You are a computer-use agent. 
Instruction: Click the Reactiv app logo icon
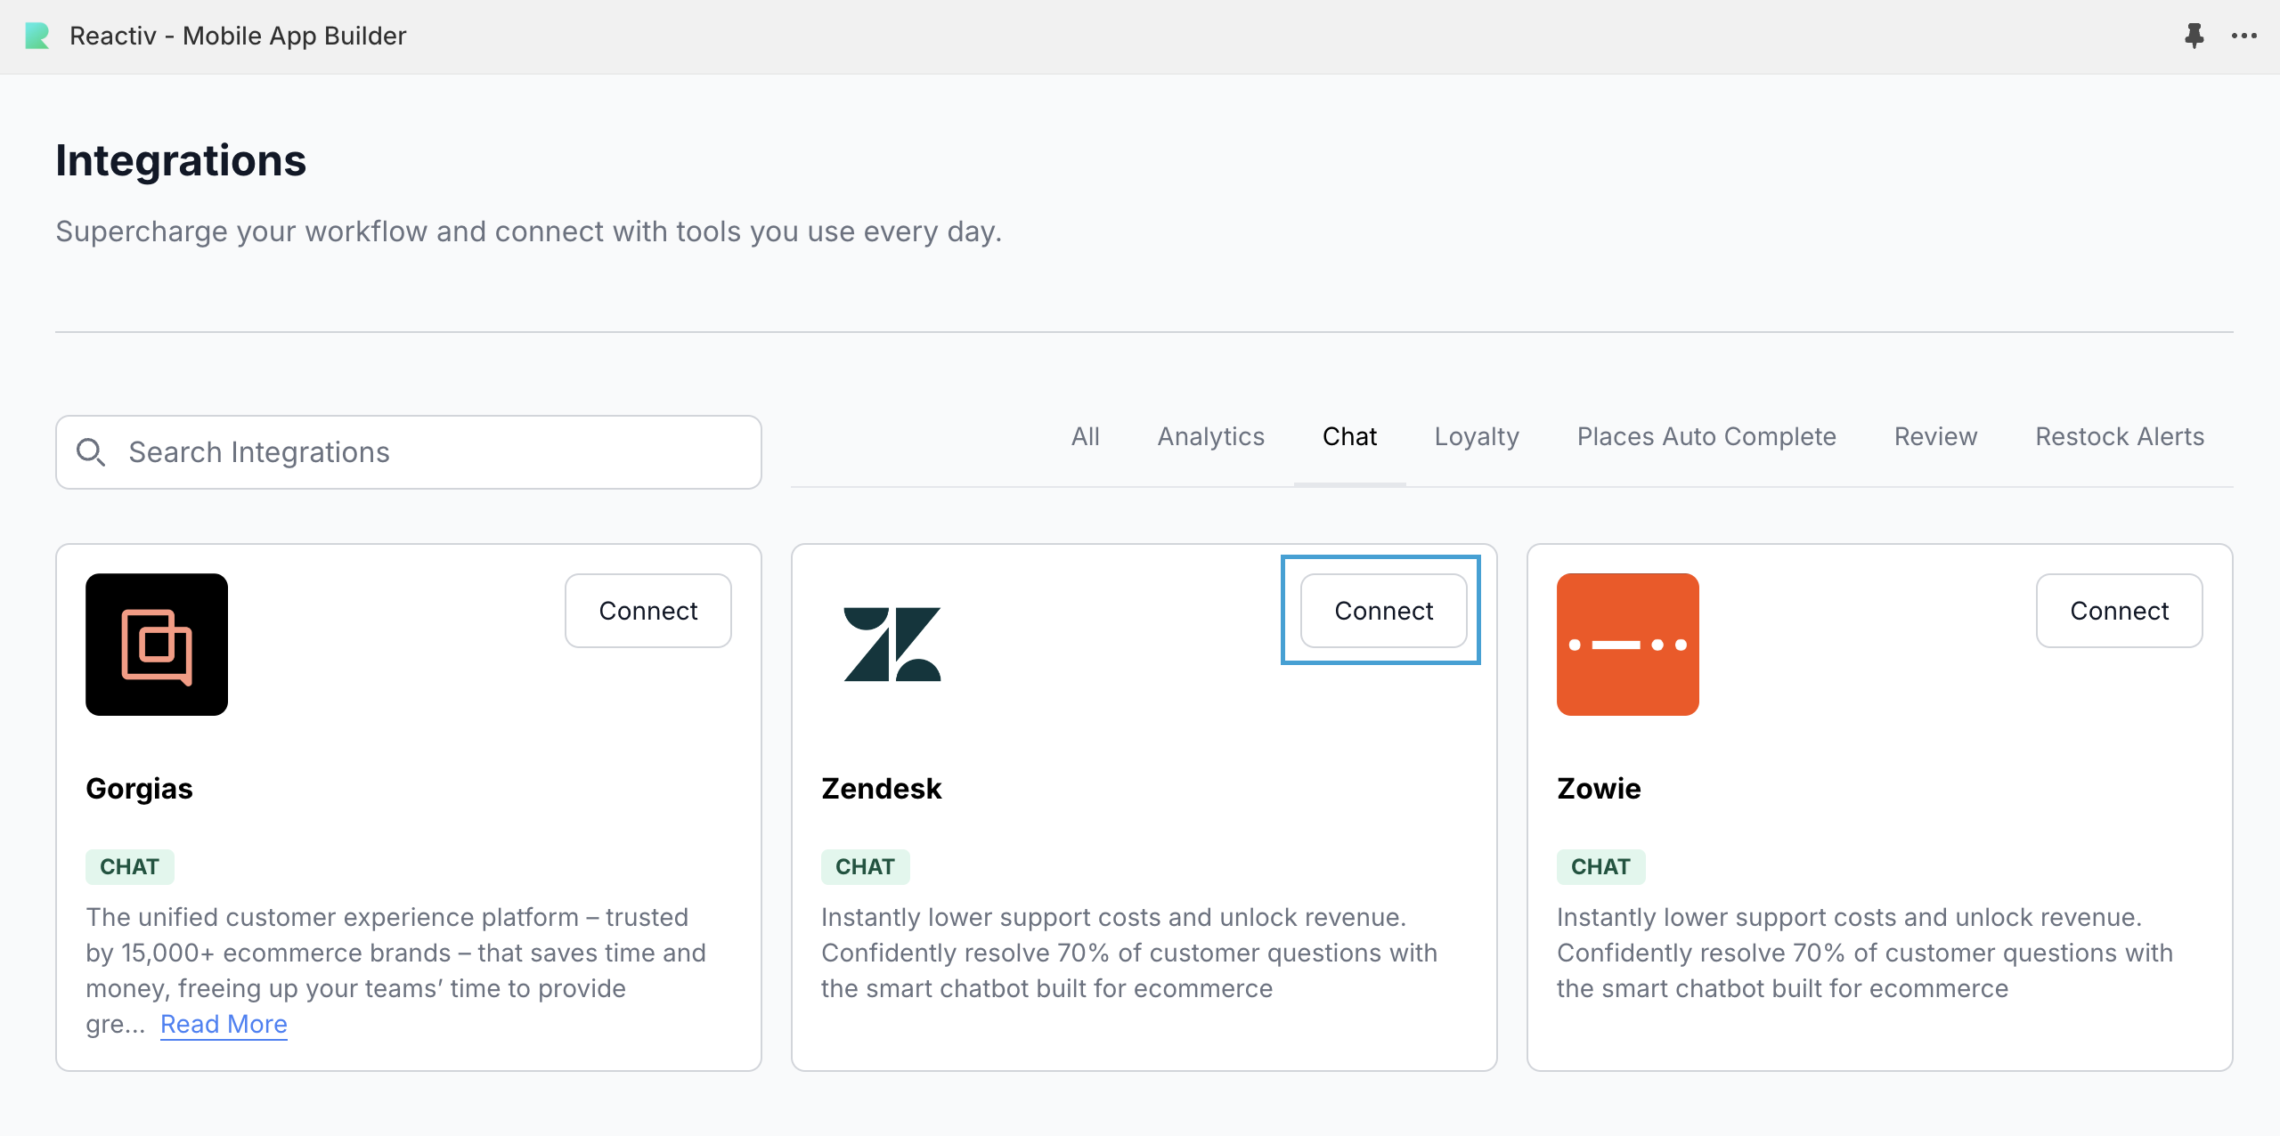37,36
